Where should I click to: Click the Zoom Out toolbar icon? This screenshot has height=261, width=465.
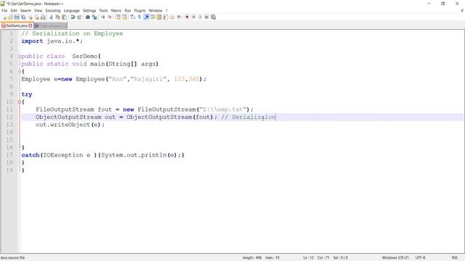click(110, 17)
